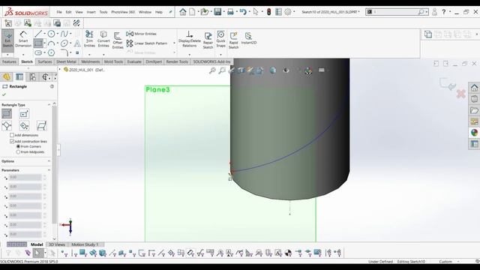This screenshot has width=480, height=270.
Task: Pick the Circle sketch tool
Action: (52, 34)
